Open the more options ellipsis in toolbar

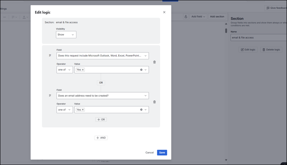tap(5, 17)
